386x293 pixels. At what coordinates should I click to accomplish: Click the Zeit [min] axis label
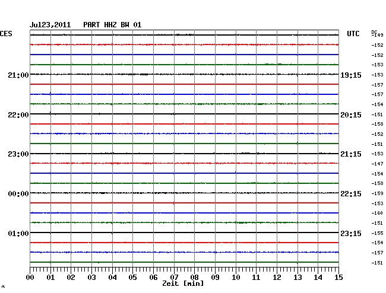(x=183, y=284)
